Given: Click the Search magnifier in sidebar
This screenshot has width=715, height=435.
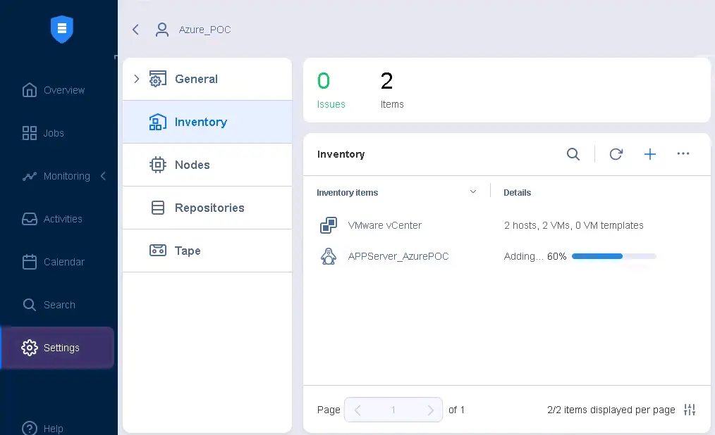Looking at the screenshot, I should [30, 304].
